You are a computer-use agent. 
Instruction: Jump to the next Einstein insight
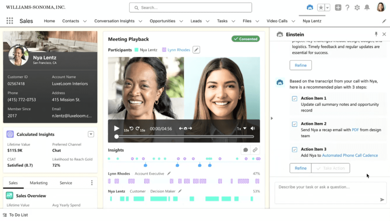tap(190, 128)
